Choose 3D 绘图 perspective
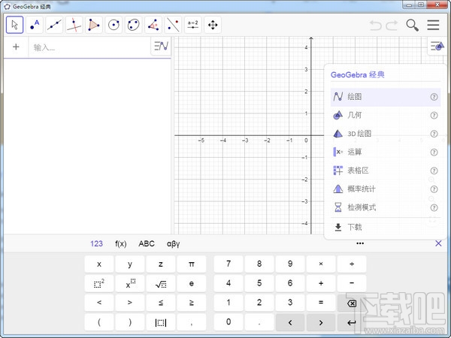 pos(386,134)
